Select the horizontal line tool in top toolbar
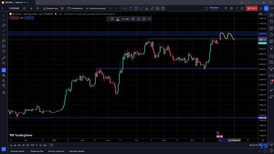 coord(125,9)
